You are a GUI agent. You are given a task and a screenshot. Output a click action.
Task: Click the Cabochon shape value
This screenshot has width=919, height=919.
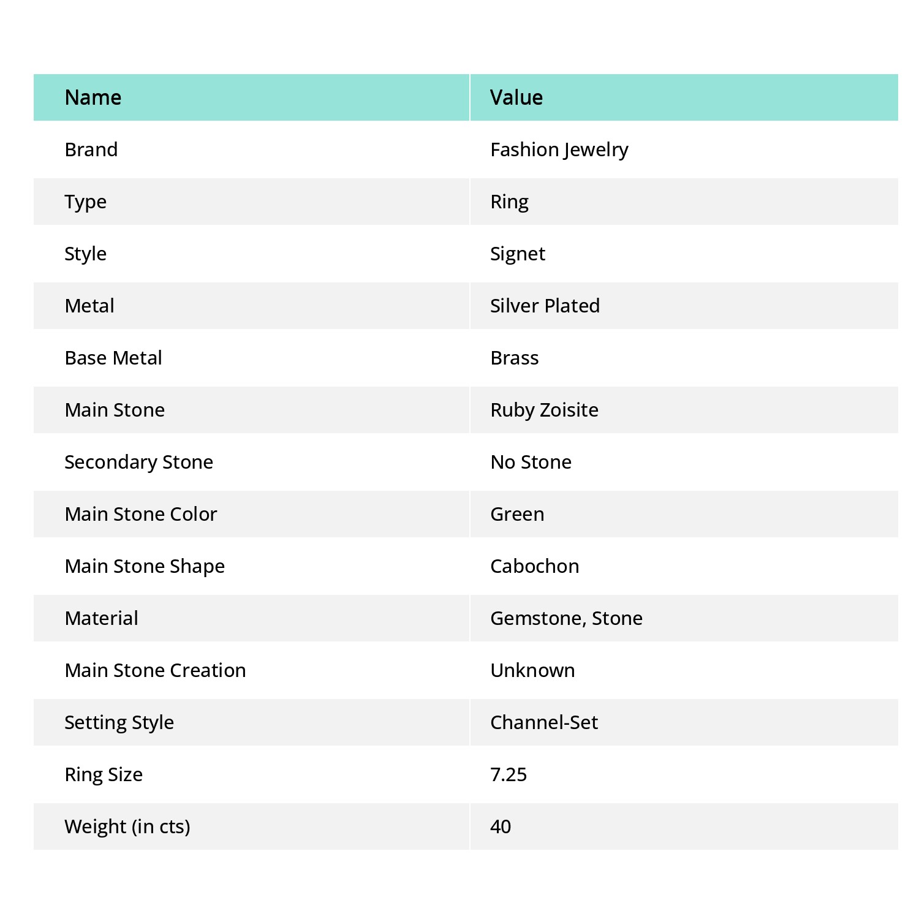(x=534, y=566)
